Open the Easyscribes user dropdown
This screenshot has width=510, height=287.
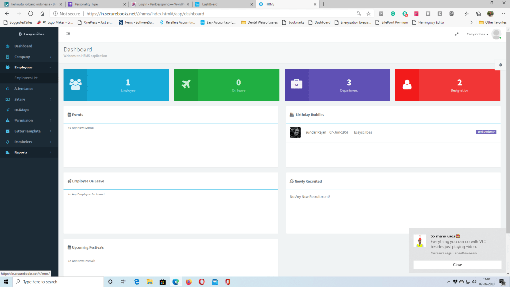(x=477, y=34)
